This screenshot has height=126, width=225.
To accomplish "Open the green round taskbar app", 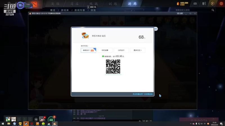I will point(43,124).
